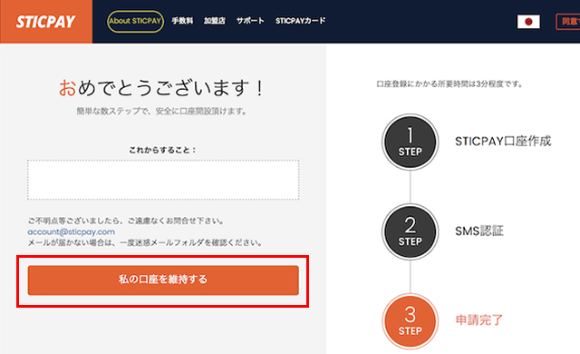Screen dimensions: 580x354
Task: Click the 申請完了 step label
Action: [x=479, y=320]
